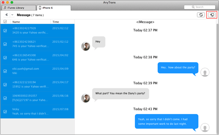This screenshot has width=219, height=135.
Task: Click the magnifier icon in Search
Action: point(193,7)
